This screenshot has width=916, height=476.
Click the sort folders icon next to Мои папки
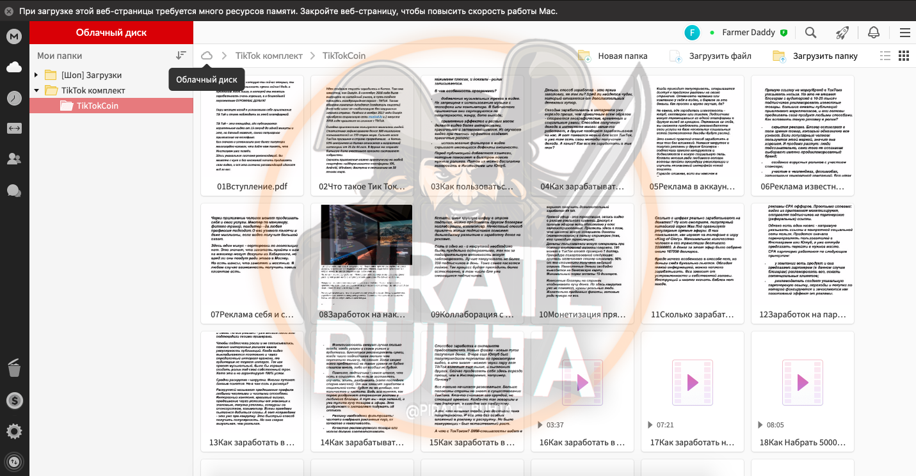pos(181,56)
